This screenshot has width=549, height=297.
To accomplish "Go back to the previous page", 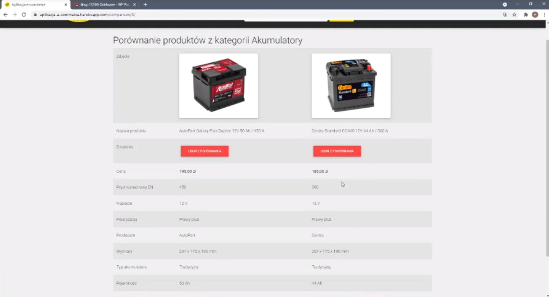I will [x=5, y=15].
